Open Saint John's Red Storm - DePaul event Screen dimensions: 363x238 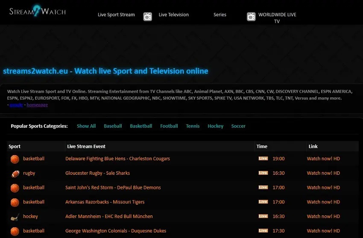113,187
